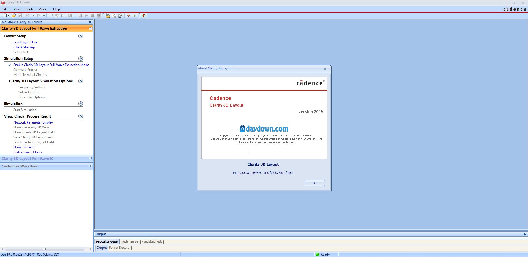The width and height of the screenshot is (528, 257).
Task: Click the Redo arrow icon
Action: click(x=39, y=16)
